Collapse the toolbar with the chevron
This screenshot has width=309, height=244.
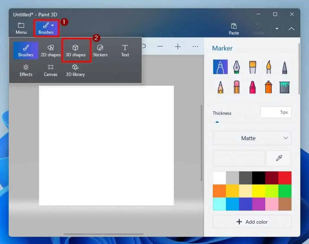(x=291, y=29)
